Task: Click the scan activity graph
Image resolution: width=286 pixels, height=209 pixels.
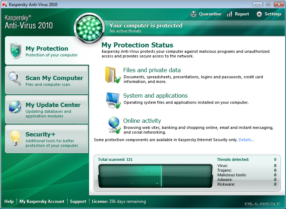Action: pyautogui.click(x=156, y=176)
